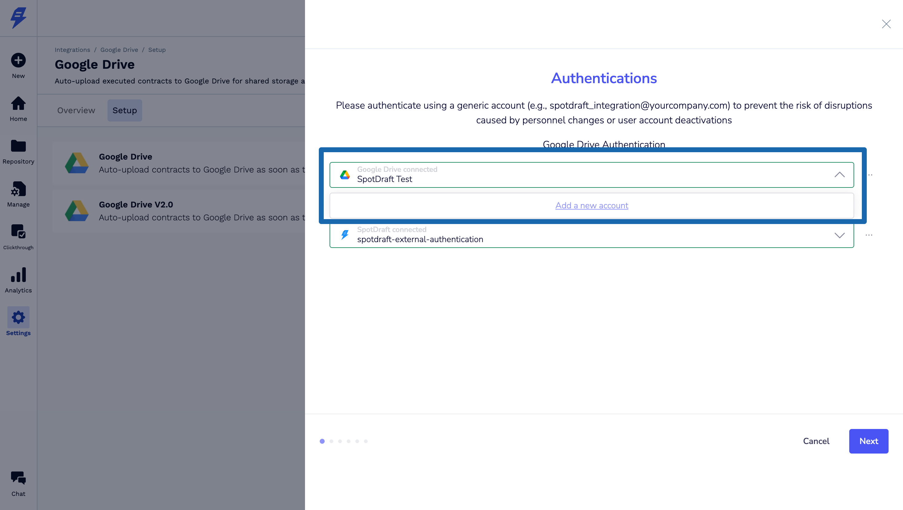Open the Repository folder icon
This screenshot has height=510, width=903.
coord(18,146)
